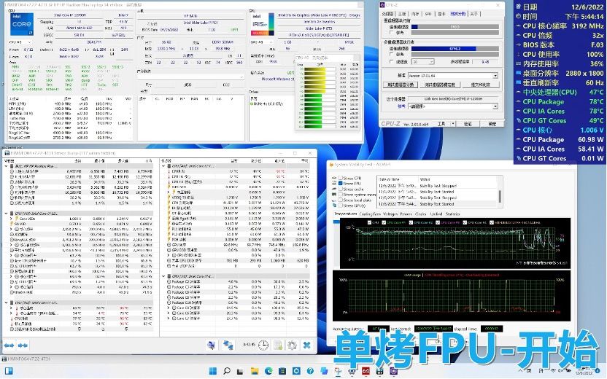Screen dimensions: 607x379
Task: Click the red AIDA64 icon on taskbar
Action: [366, 371]
